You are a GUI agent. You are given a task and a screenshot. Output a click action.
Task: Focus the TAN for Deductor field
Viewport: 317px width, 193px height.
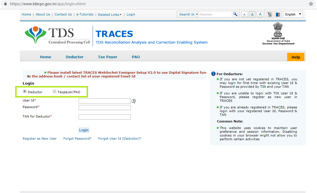coord(105,117)
